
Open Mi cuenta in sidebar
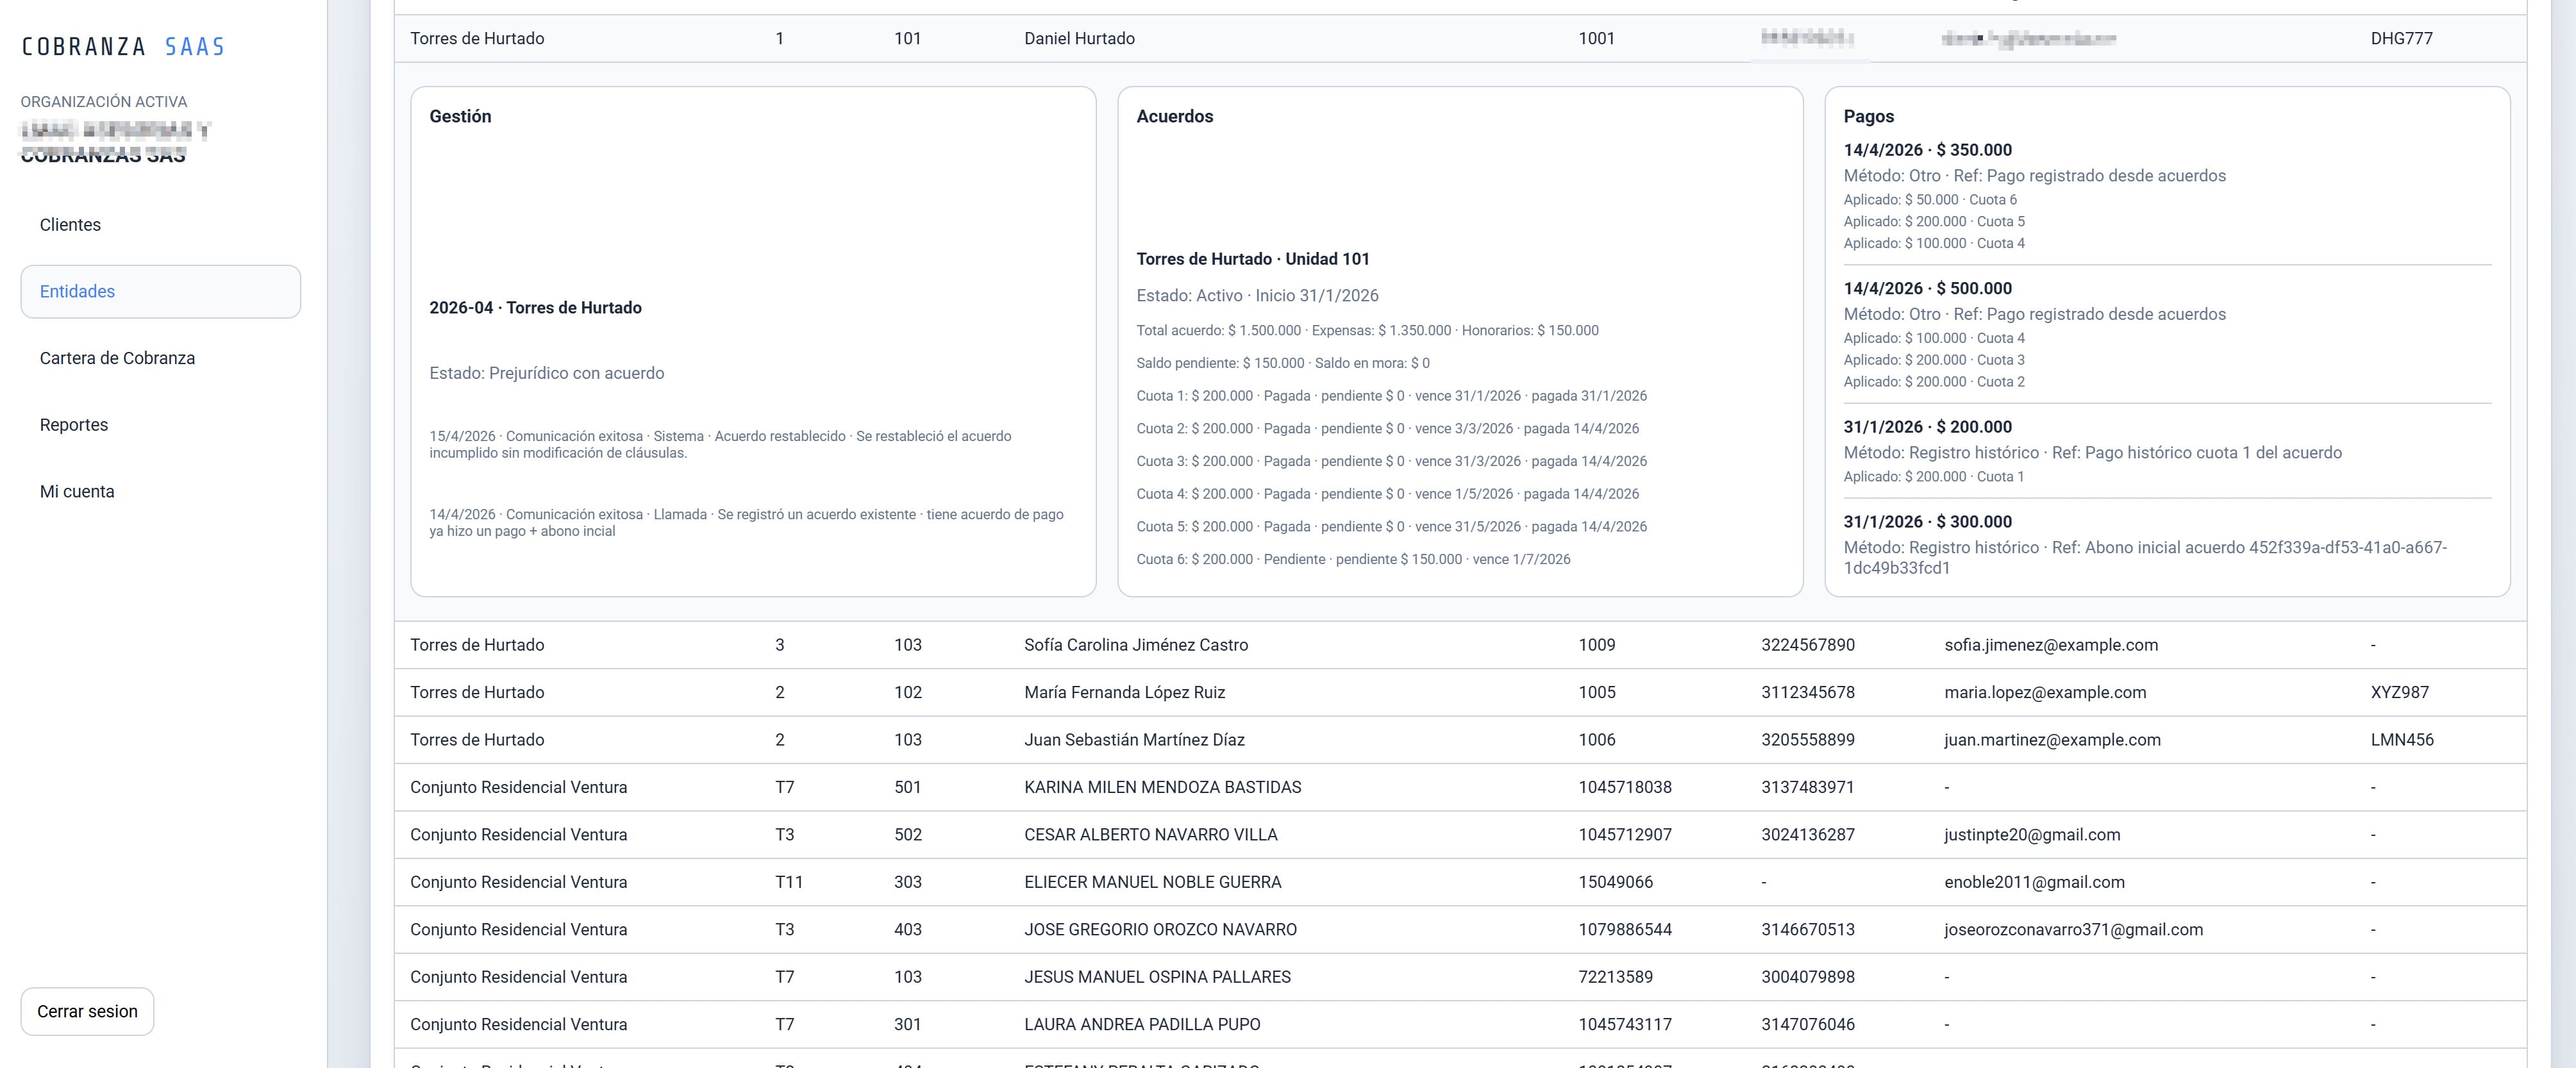77,491
